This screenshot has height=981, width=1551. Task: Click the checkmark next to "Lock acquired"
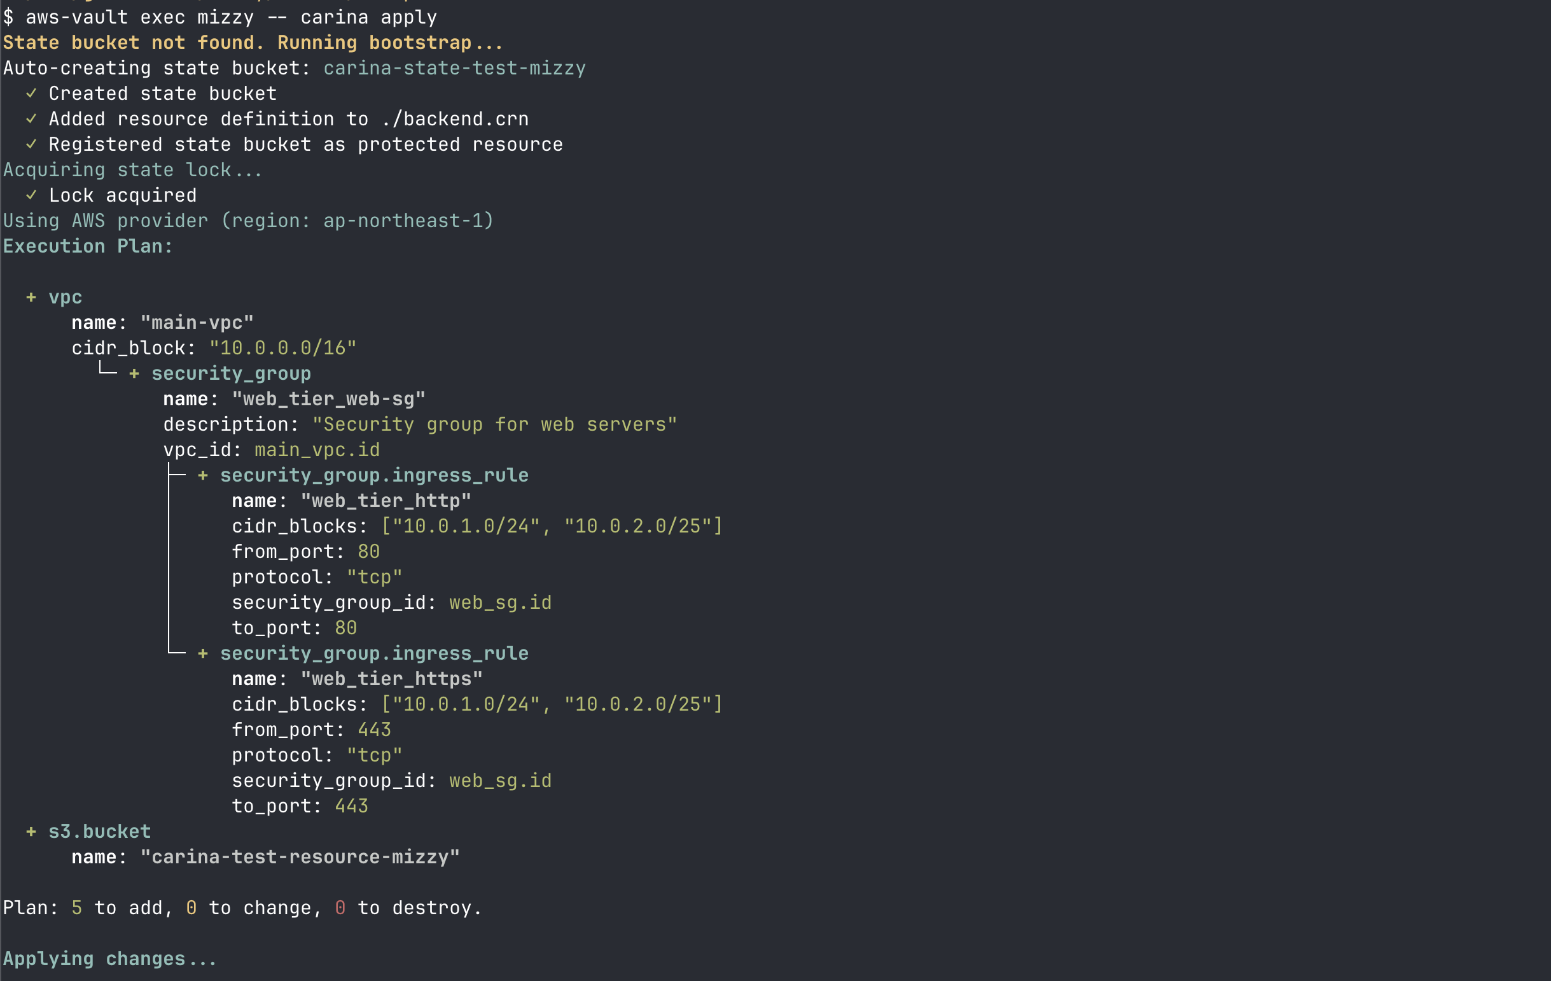pyautogui.click(x=31, y=196)
